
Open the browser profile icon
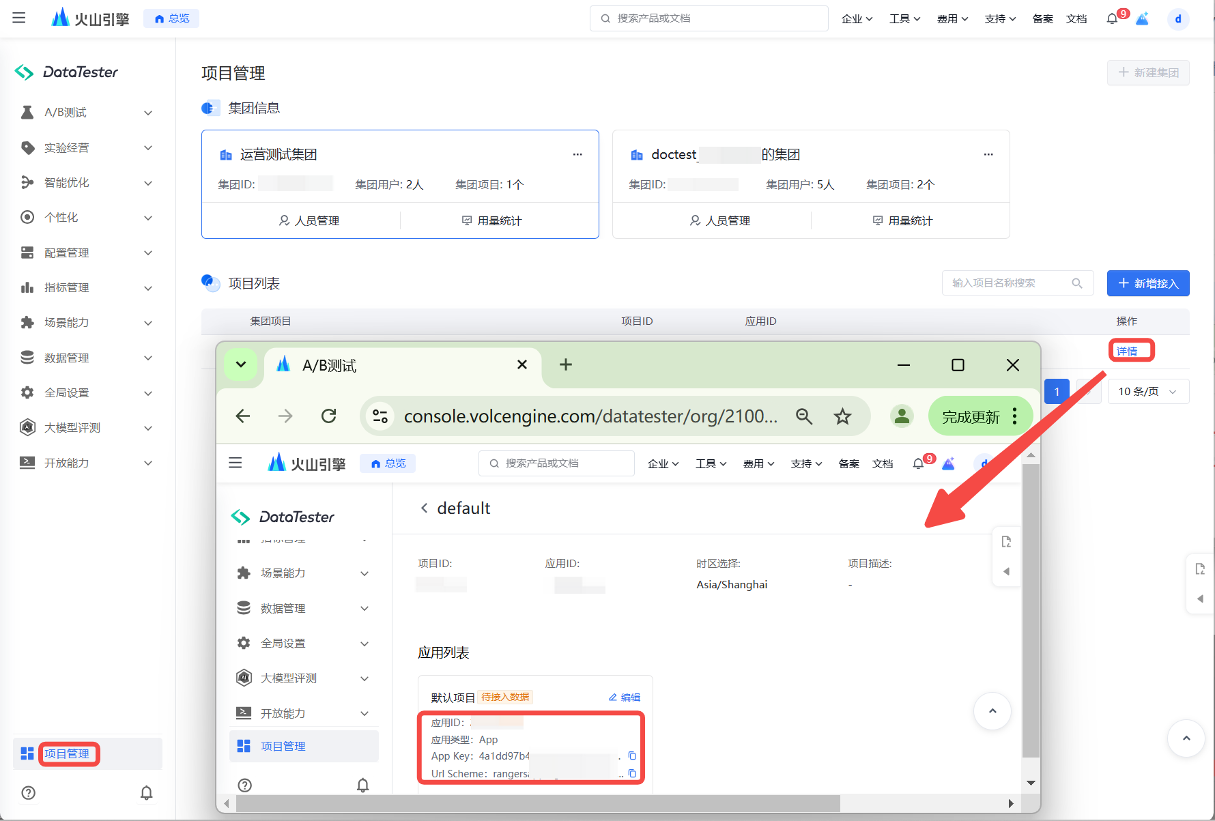point(902,416)
